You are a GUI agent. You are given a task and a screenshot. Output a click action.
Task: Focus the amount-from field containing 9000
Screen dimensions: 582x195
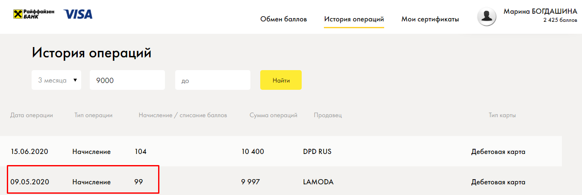coord(127,80)
